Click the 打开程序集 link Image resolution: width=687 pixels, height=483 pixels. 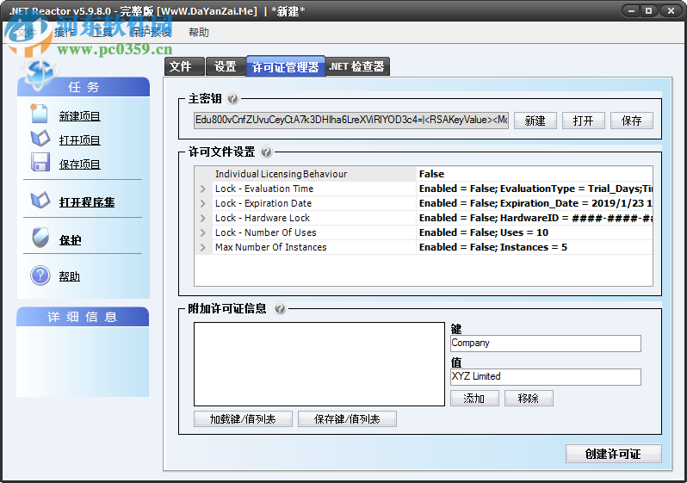pyautogui.click(x=87, y=202)
